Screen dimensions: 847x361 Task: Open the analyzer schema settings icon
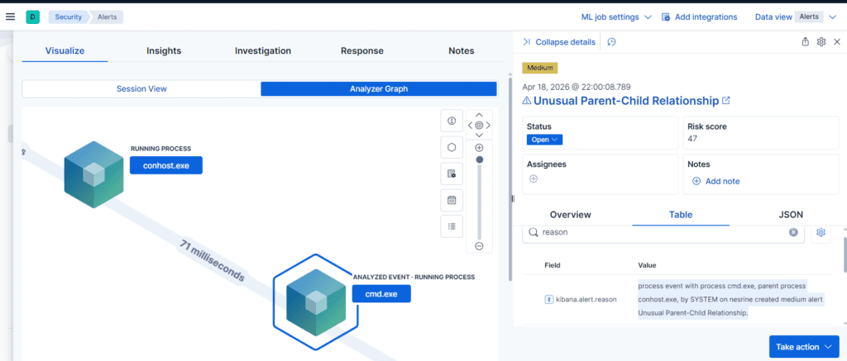pyautogui.click(x=452, y=173)
